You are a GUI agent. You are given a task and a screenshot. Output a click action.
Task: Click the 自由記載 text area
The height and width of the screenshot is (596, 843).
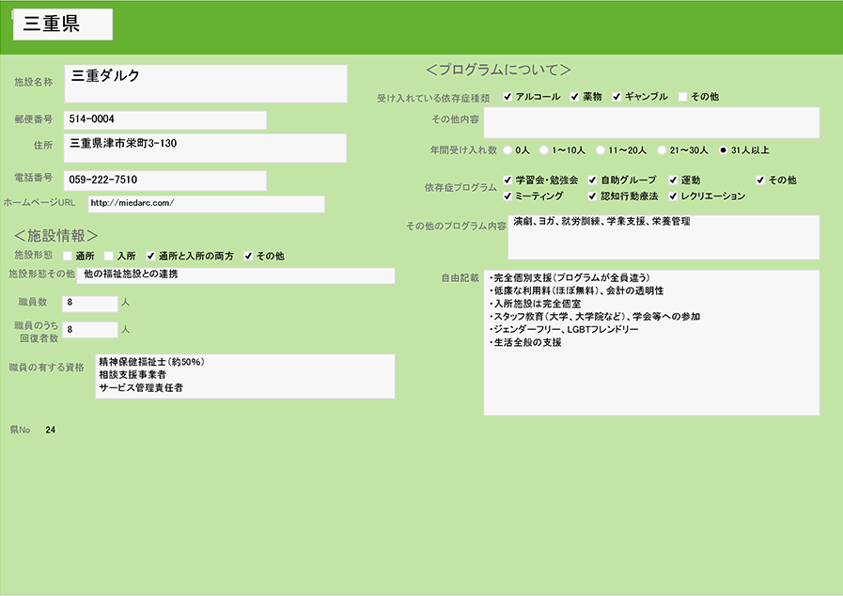pos(651,342)
